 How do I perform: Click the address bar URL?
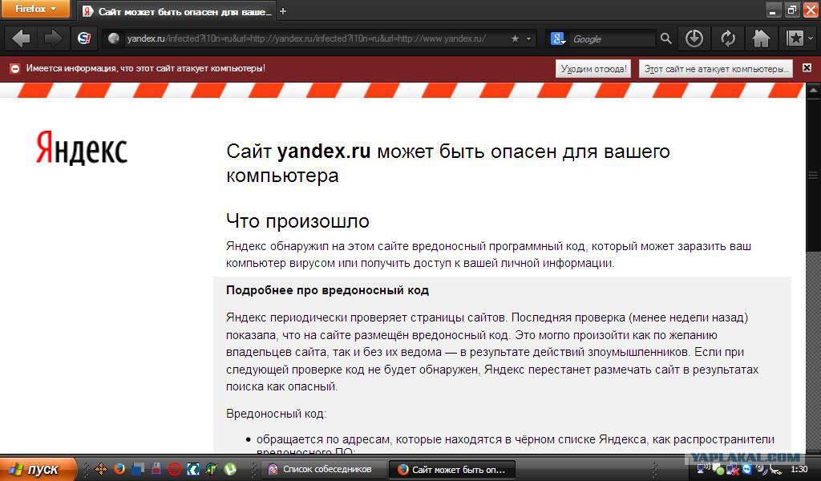pos(306,38)
